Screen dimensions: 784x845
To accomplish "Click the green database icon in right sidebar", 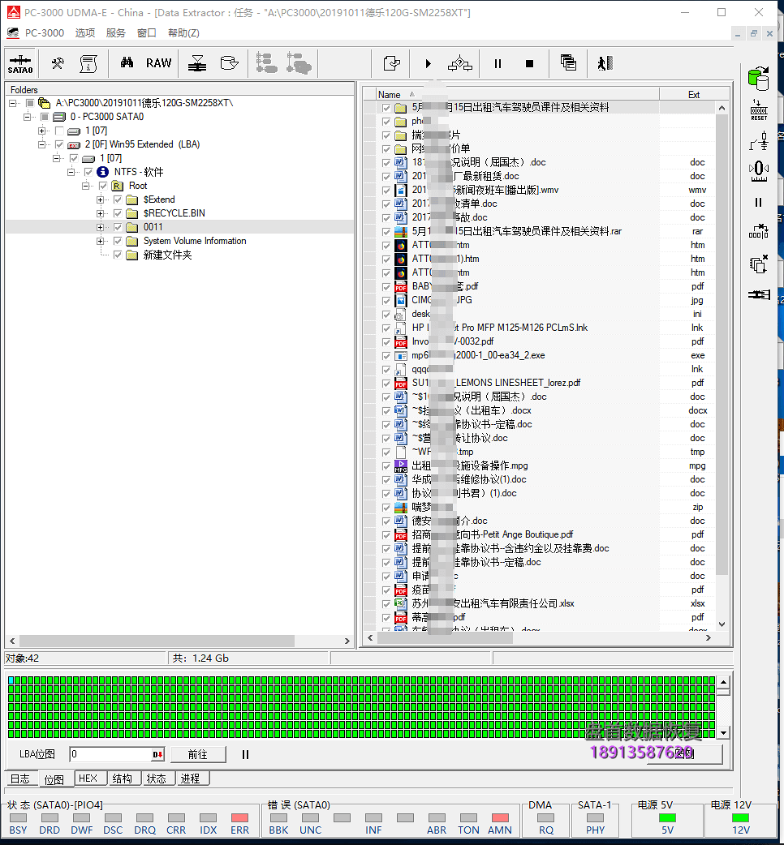I will click(759, 79).
